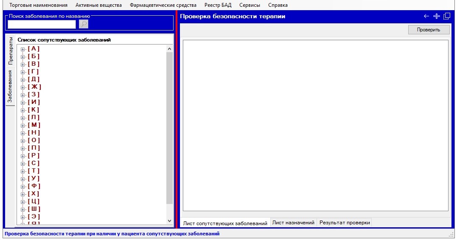Open the Реестр БАД menu
The image size is (457, 240).
click(218, 5)
